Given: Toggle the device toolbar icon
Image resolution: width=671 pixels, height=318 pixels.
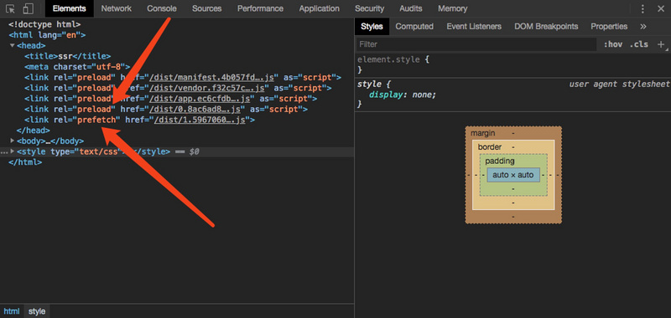Looking at the screenshot, I should [28, 8].
